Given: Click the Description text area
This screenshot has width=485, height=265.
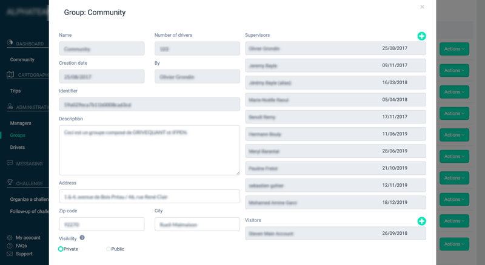Looking at the screenshot, I should pyautogui.click(x=149, y=150).
